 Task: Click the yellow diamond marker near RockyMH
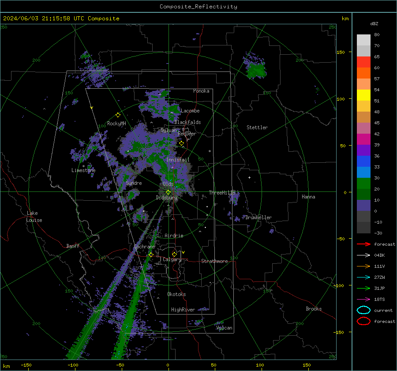[118, 115]
